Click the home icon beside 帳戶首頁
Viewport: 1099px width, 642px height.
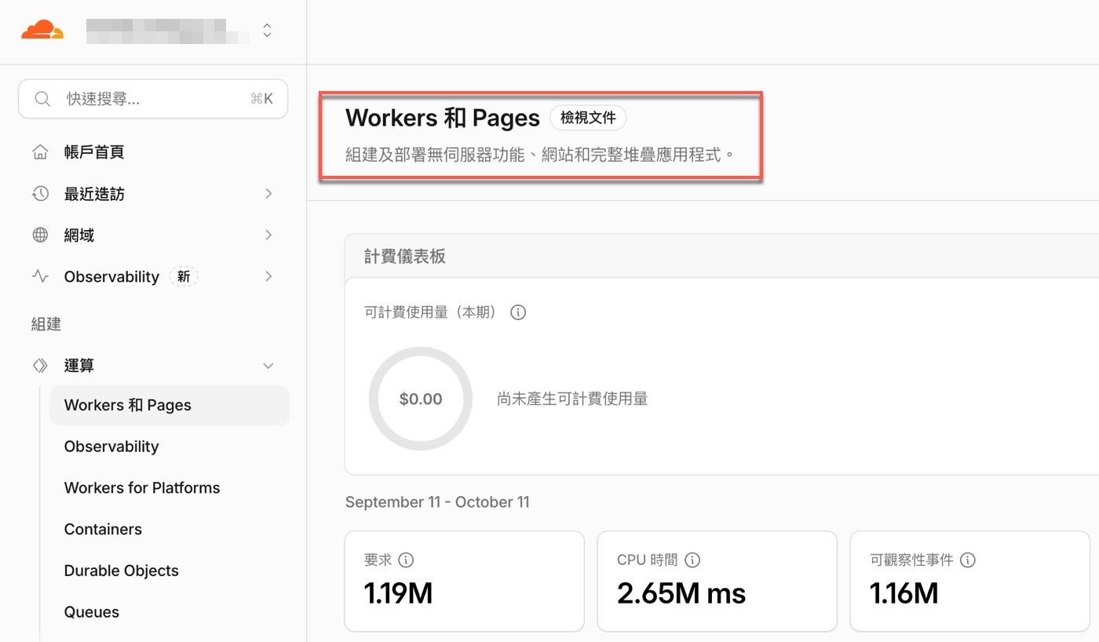click(x=40, y=152)
